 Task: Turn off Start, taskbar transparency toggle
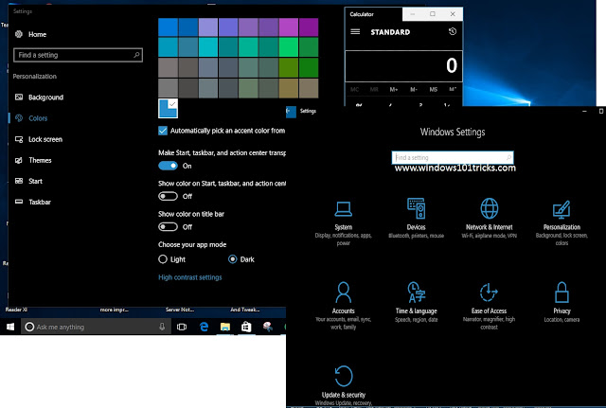[x=168, y=166]
